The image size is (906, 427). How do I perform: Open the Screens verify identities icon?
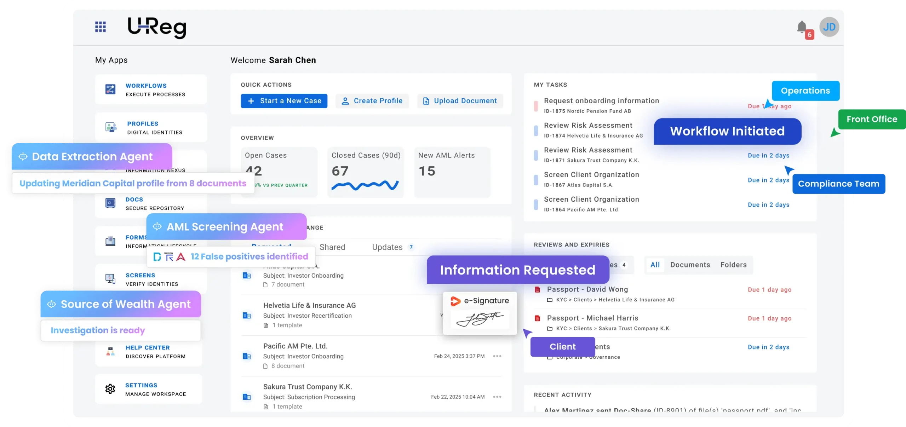tap(110, 279)
